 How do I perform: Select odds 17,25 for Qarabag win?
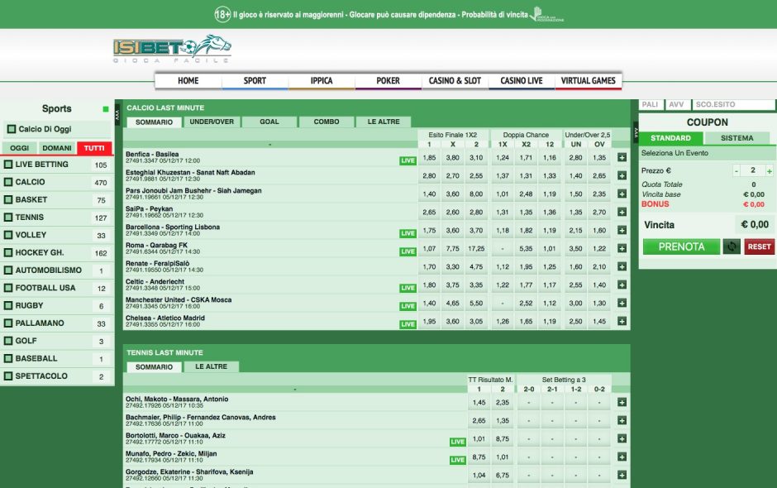coord(476,248)
